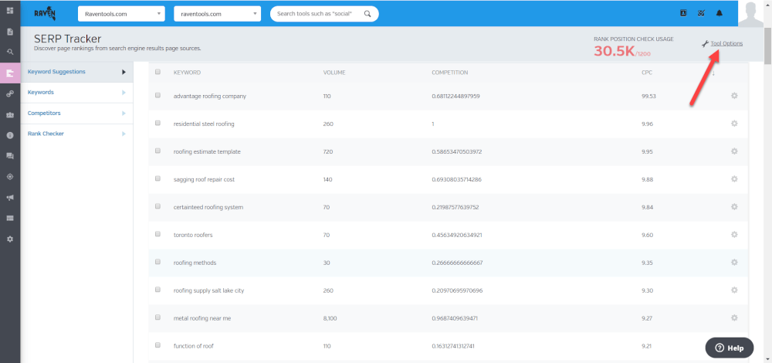
Task: Open the table layout icon in sidebar
Action: (10, 219)
